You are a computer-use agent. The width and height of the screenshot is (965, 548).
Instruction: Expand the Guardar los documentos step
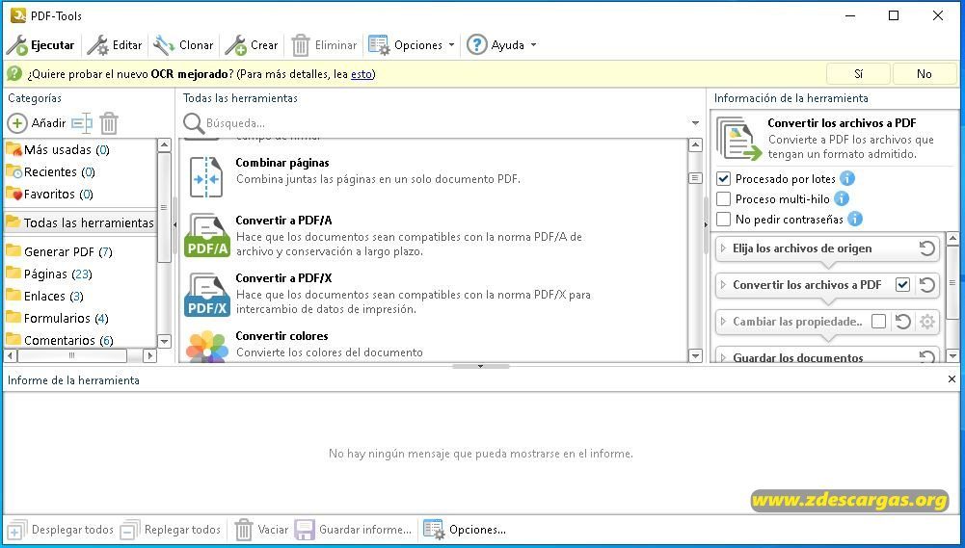[723, 357]
